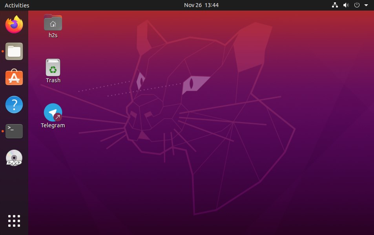Click the Trash label text
The width and height of the screenshot is (374, 235).
pos(53,80)
